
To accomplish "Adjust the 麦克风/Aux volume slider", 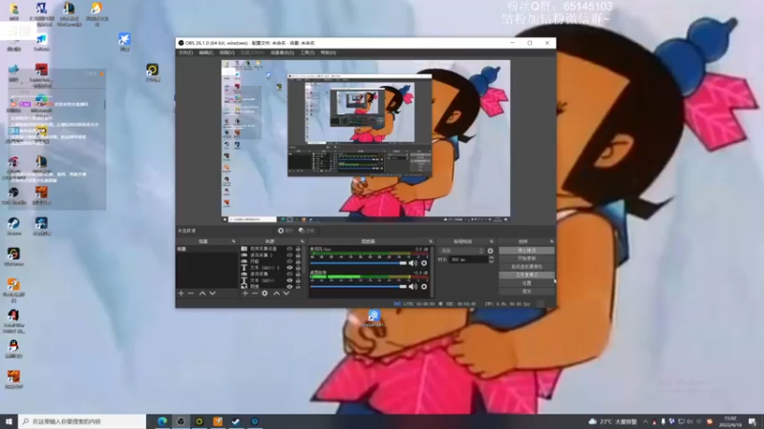I will point(358,263).
